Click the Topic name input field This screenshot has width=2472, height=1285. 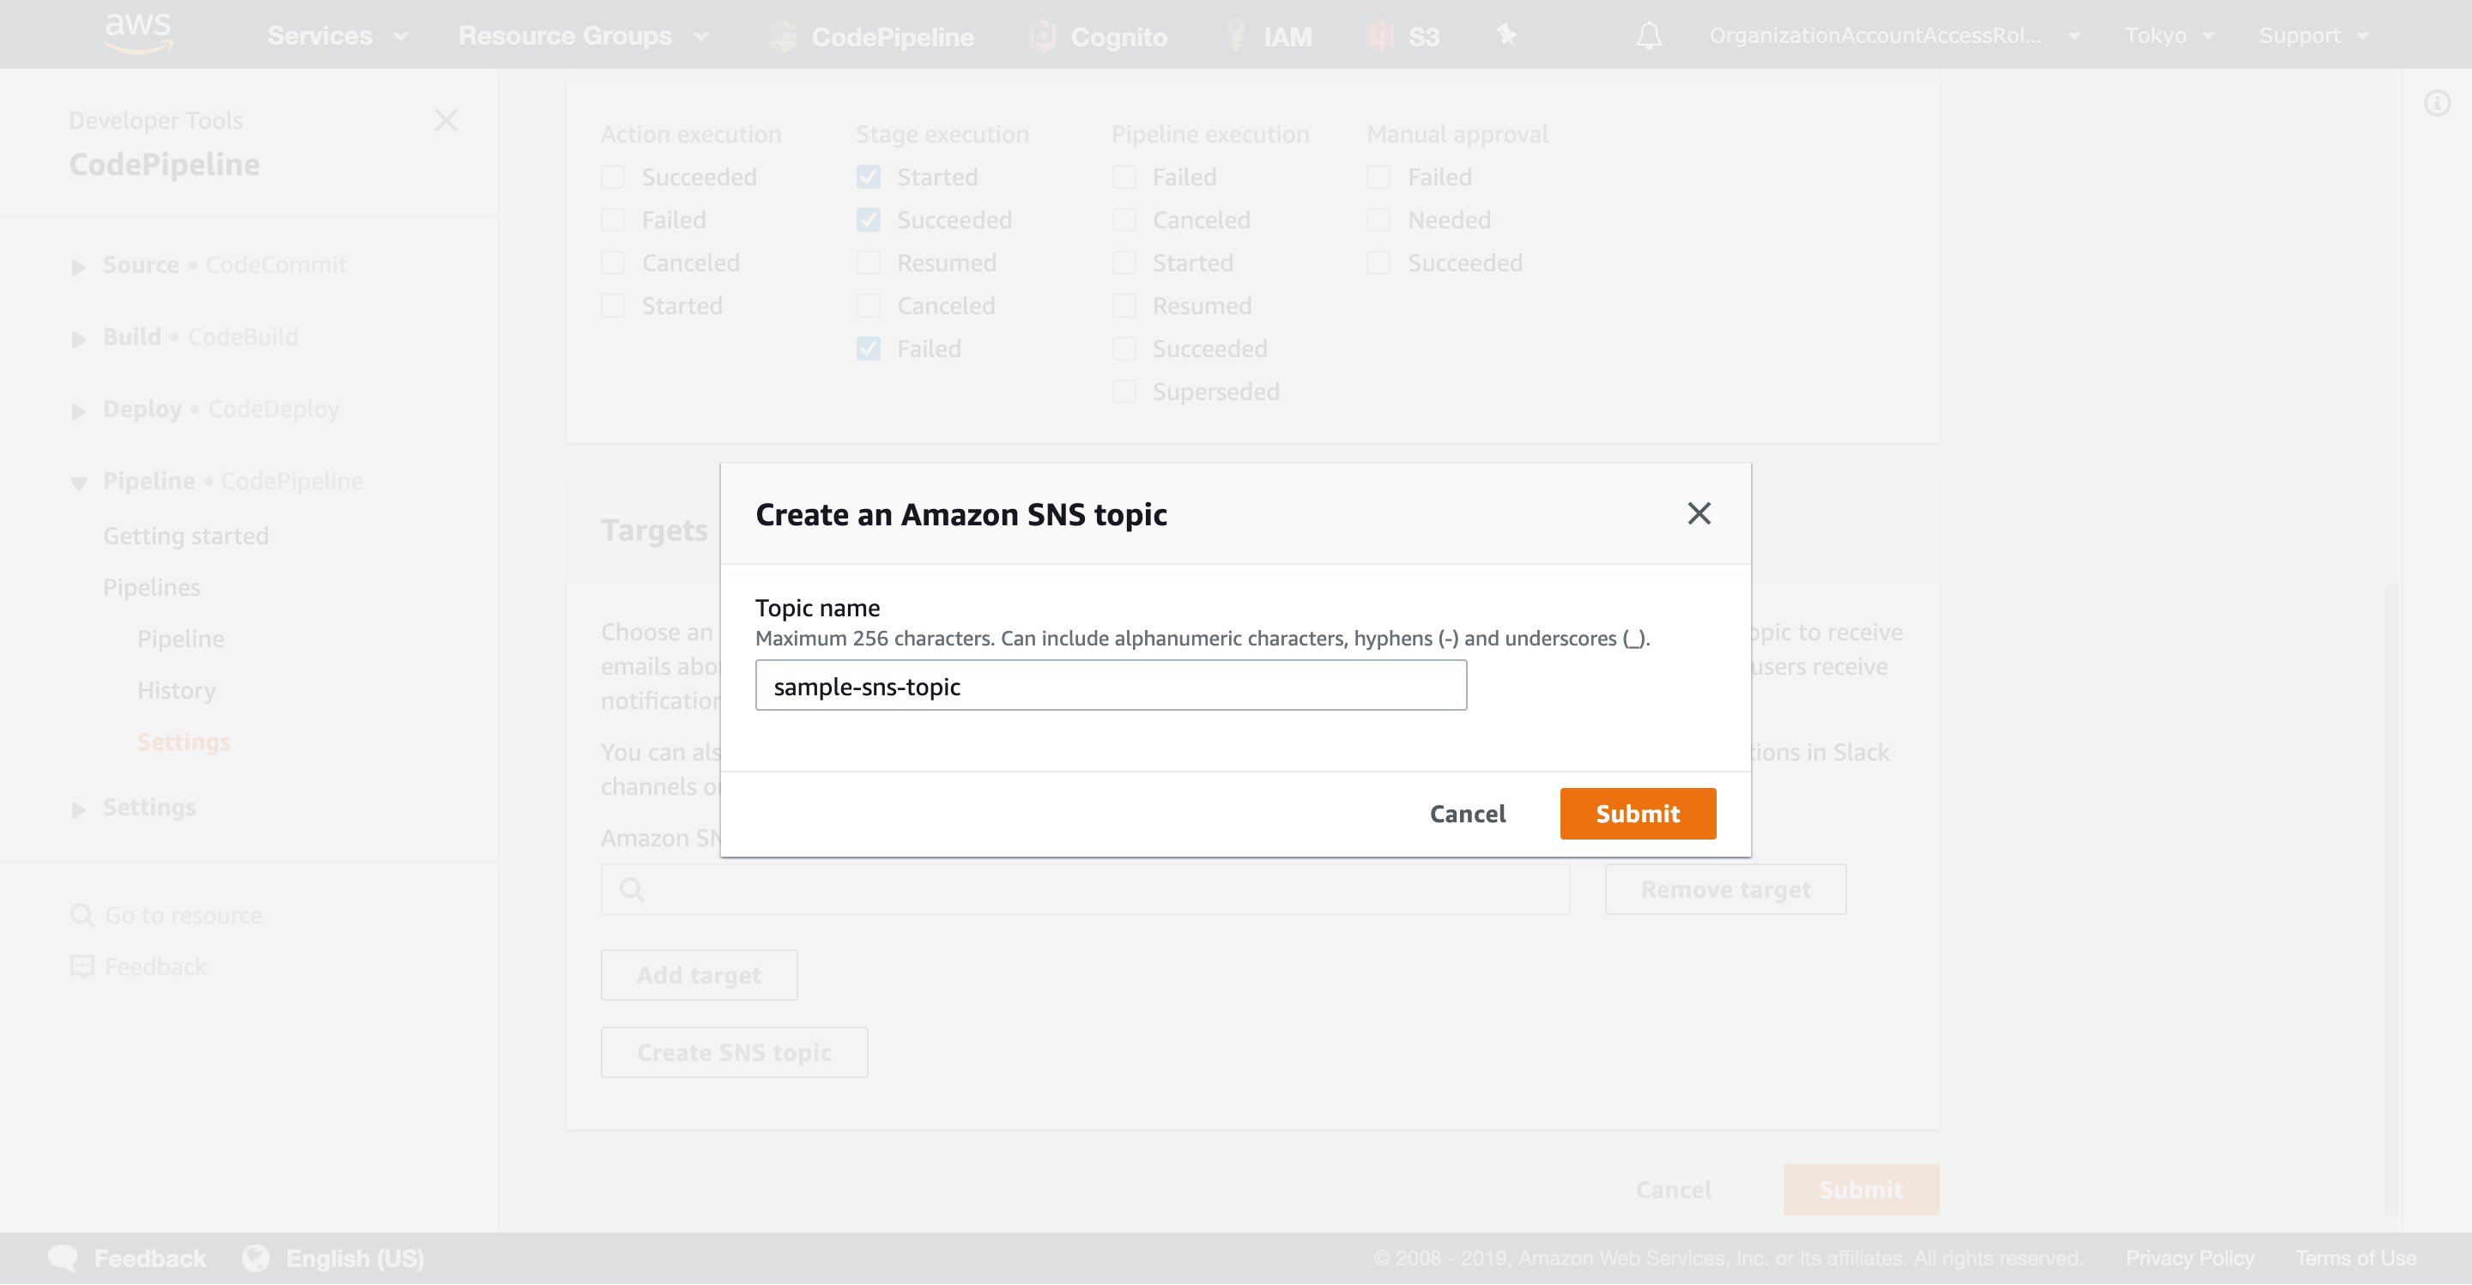1111,685
